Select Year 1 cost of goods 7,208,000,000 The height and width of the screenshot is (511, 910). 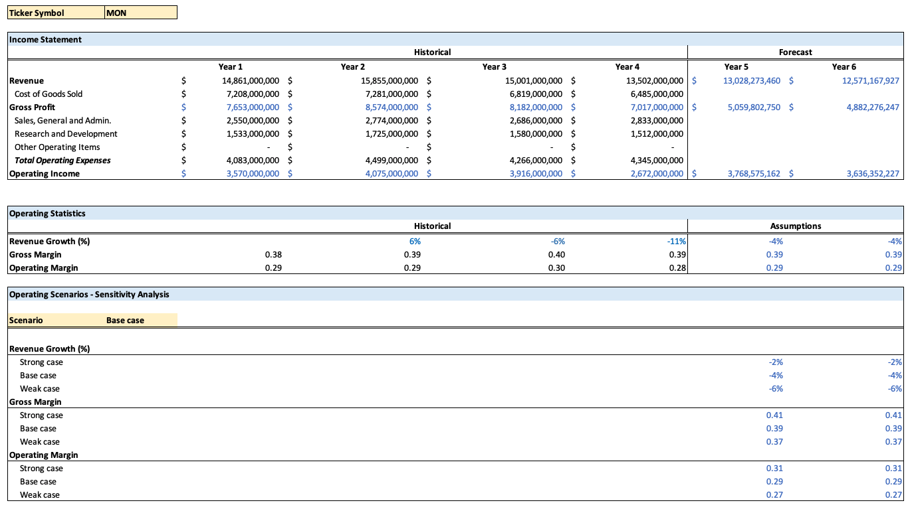pos(253,94)
